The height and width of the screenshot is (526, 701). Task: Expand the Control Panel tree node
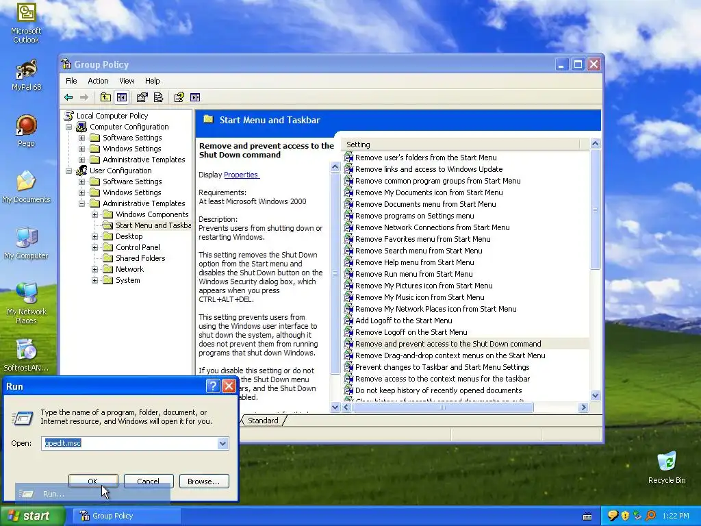(94, 247)
